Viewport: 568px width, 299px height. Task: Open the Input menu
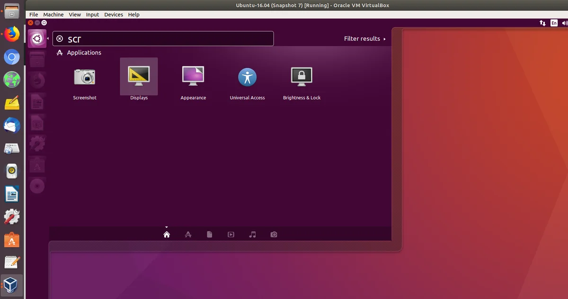(92, 15)
